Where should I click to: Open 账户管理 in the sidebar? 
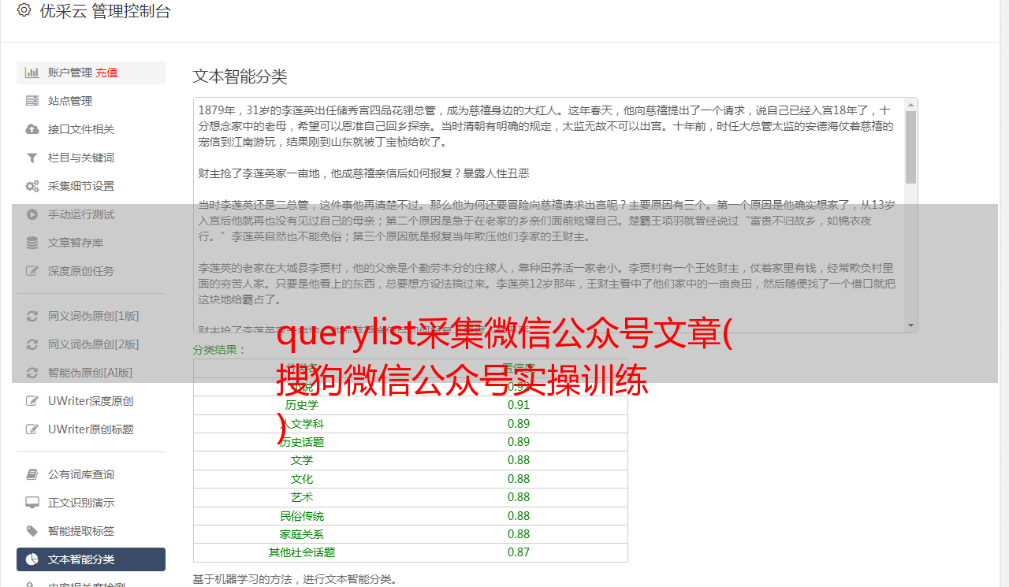coord(91,72)
